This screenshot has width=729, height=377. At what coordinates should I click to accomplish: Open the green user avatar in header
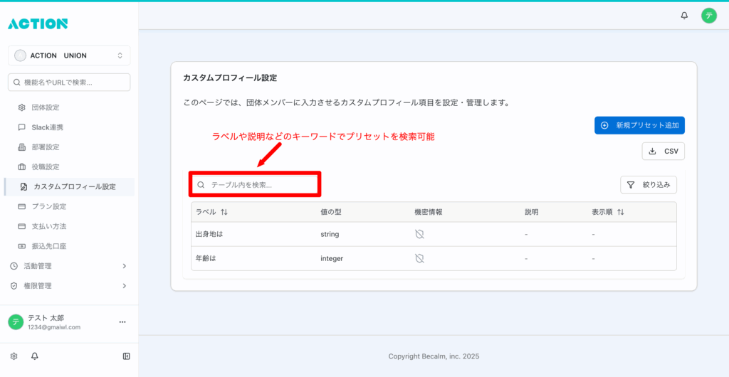point(708,15)
